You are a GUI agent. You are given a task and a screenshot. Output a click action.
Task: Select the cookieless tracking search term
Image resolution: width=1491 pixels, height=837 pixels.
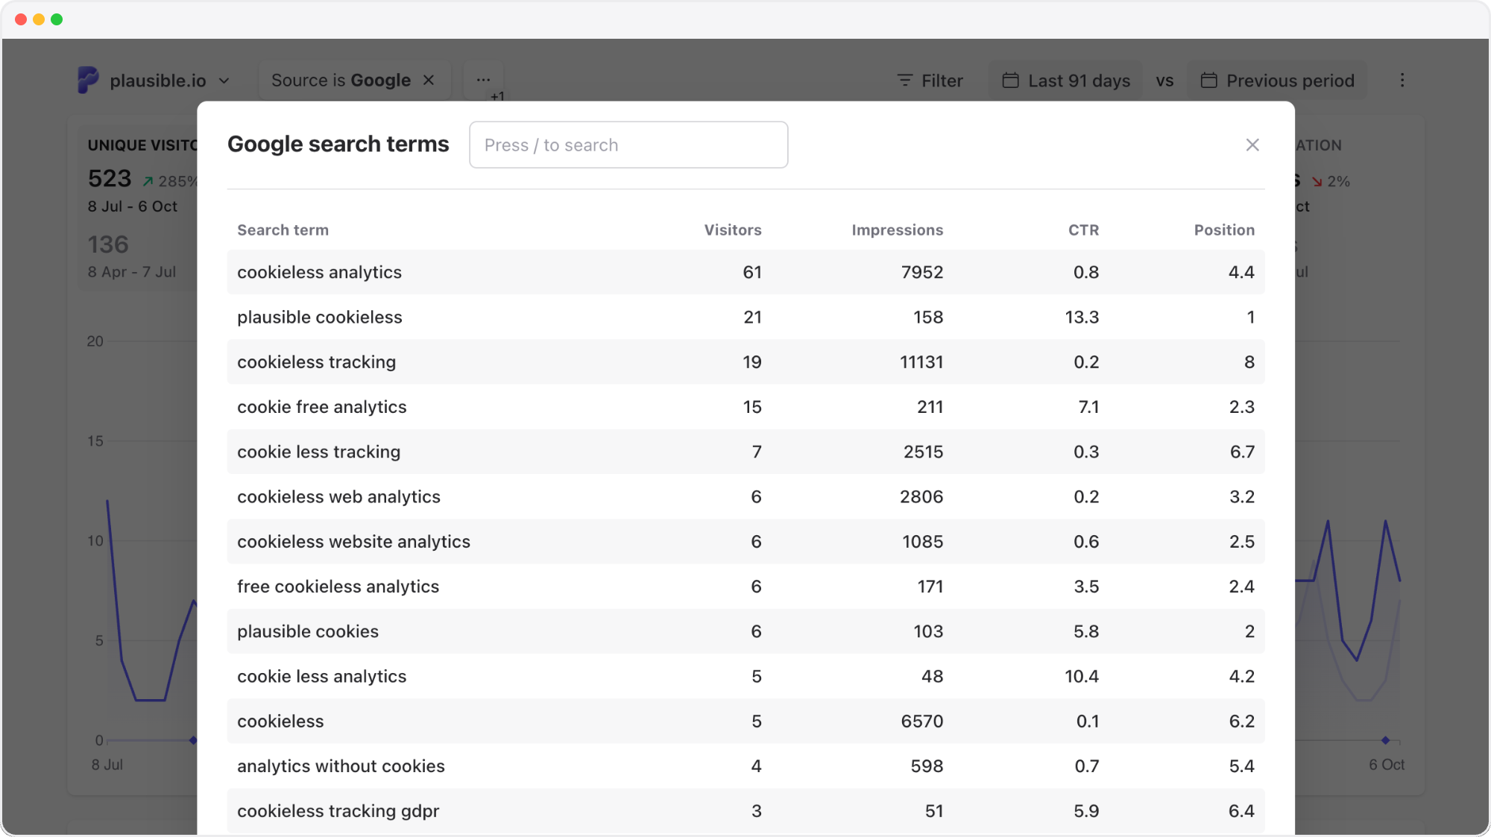click(316, 362)
